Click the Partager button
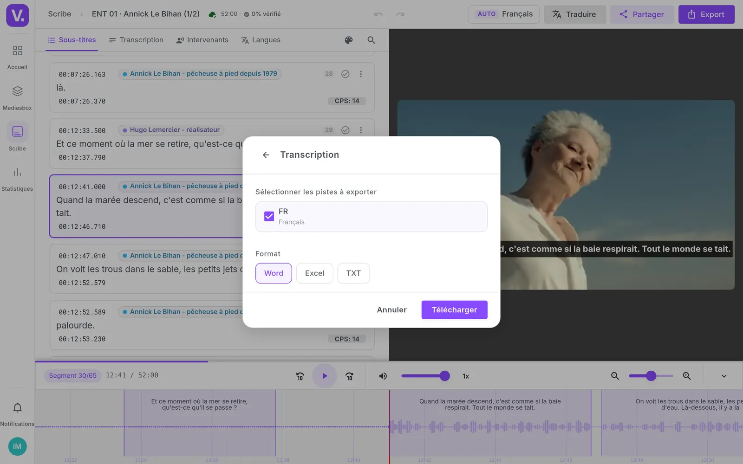The width and height of the screenshot is (743, 464). click(642, 14)
